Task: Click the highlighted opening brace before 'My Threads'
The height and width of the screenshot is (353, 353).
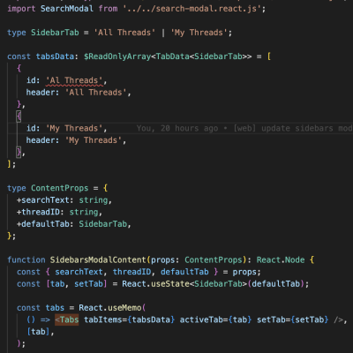Action: (19, 116)
